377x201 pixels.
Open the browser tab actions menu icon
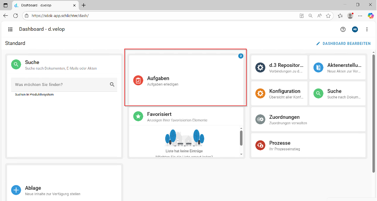[x=5, y=5]
